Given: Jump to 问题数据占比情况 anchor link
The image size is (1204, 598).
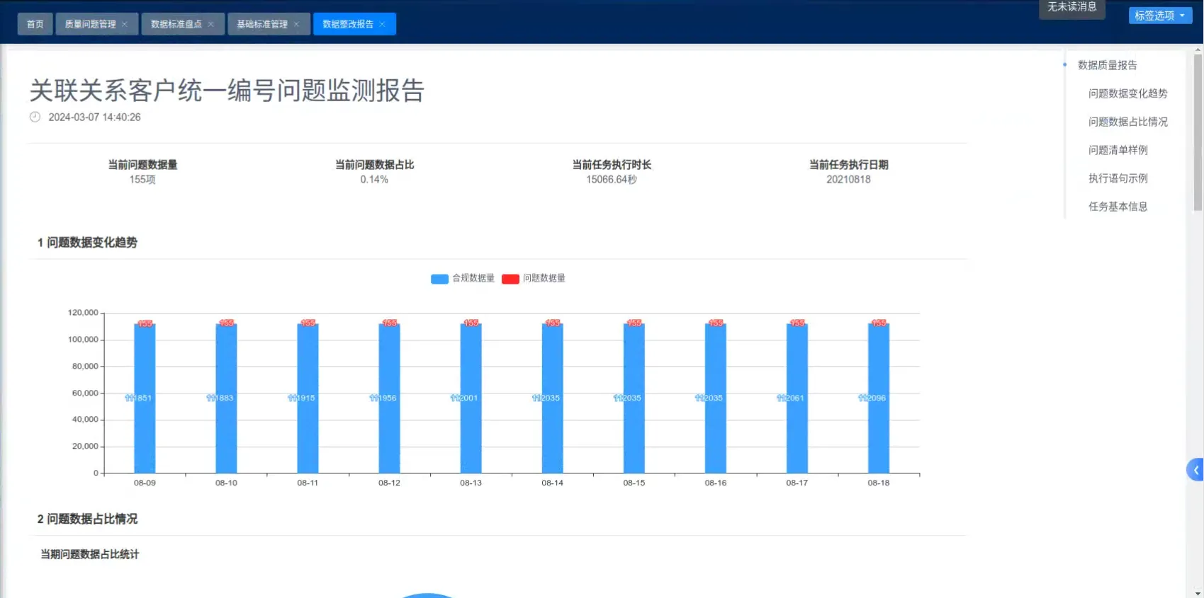Looking at the screenshot, I should (1127, 122).
